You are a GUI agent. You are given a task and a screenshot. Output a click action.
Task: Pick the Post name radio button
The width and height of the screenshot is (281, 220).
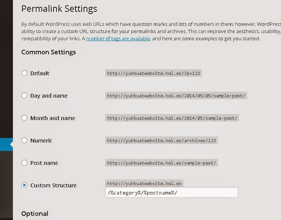pyautogui.click(x=24, y=163)
